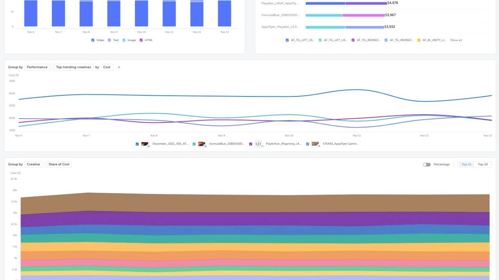Click the December_2021_450 creative thumbnail icon
Image resolution: width=499 pixels, height=280 pixels.
(x=145, y=143)
